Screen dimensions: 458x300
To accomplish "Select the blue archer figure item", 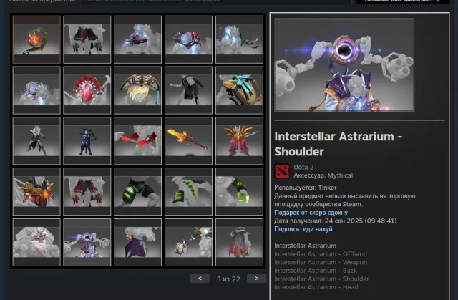I will click(x=87, y=141).
